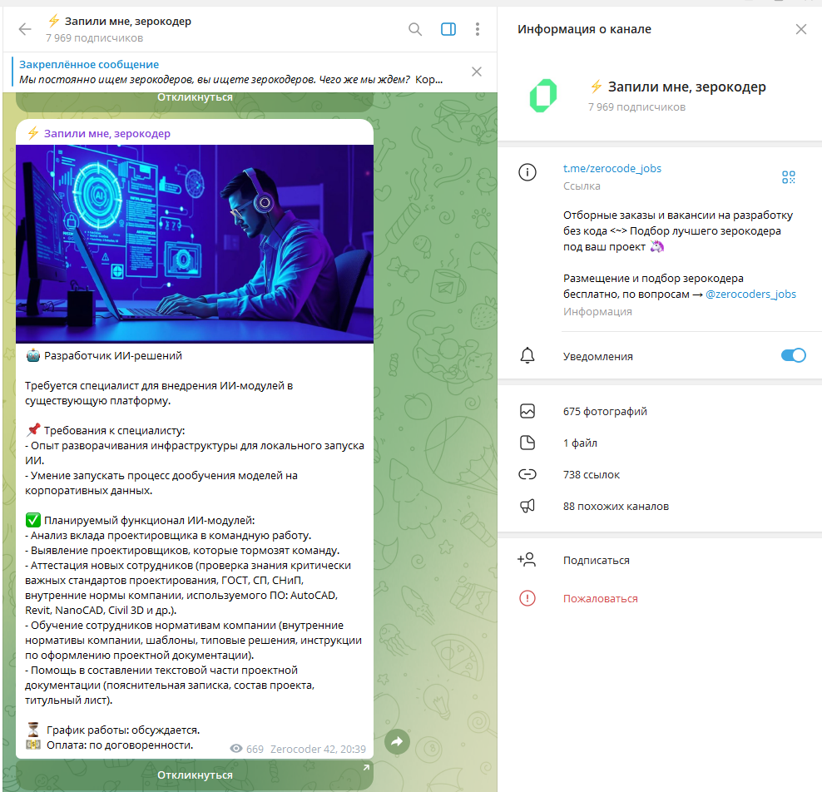Show the QR code for the channel link
822x792 pixels.
pos(788,176)
